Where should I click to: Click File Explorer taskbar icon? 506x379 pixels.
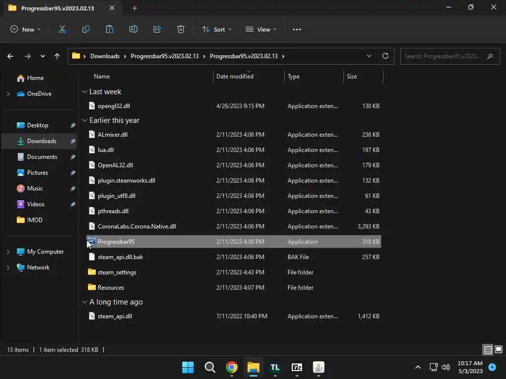pos(253,367)
